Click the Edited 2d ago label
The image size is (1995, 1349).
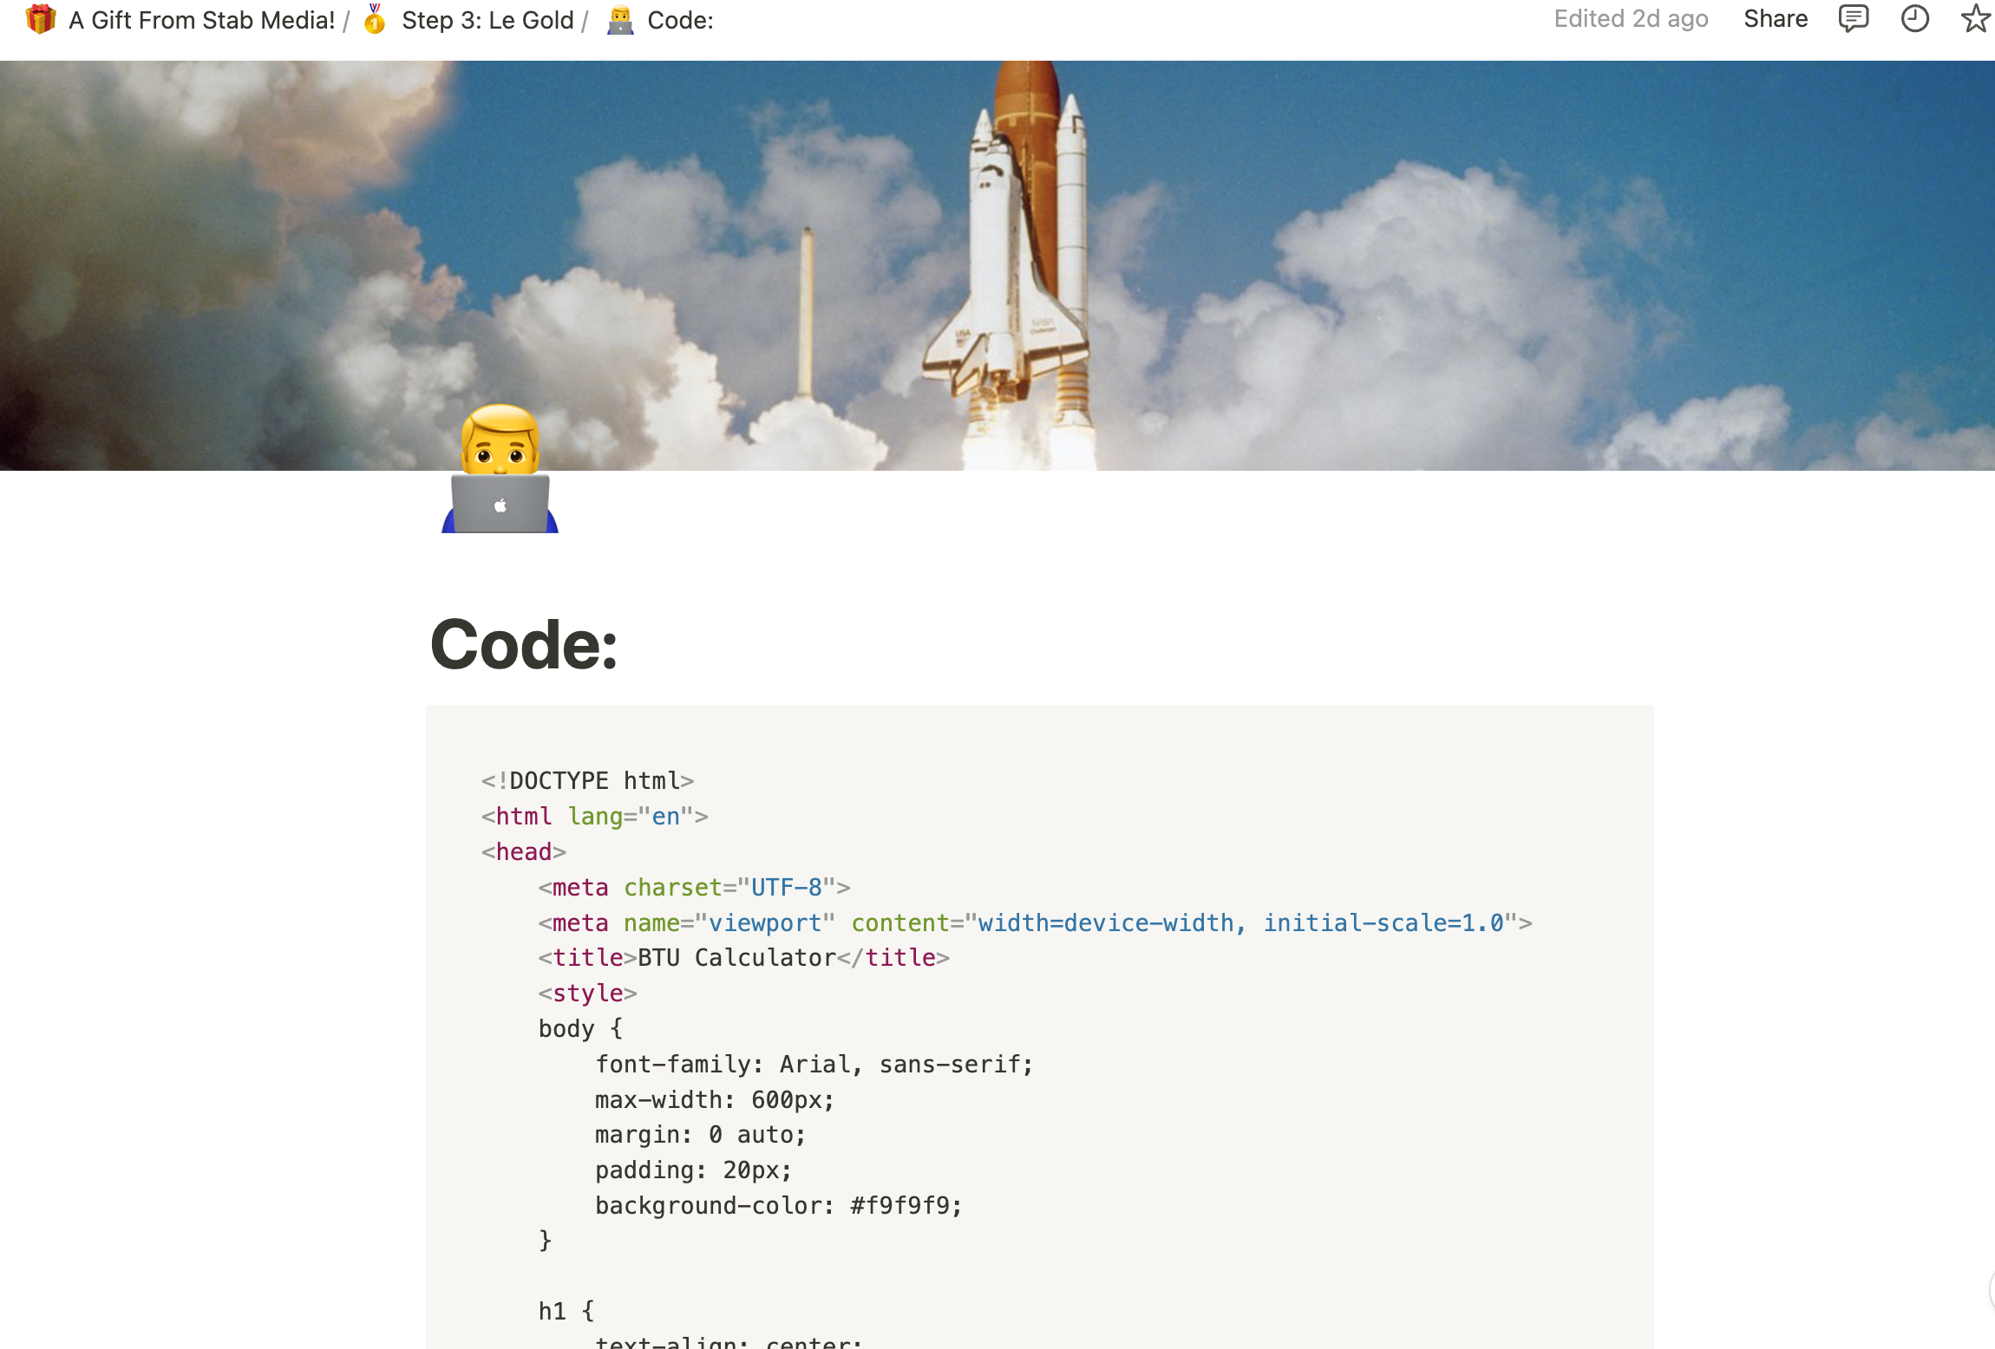[1631, 19]
